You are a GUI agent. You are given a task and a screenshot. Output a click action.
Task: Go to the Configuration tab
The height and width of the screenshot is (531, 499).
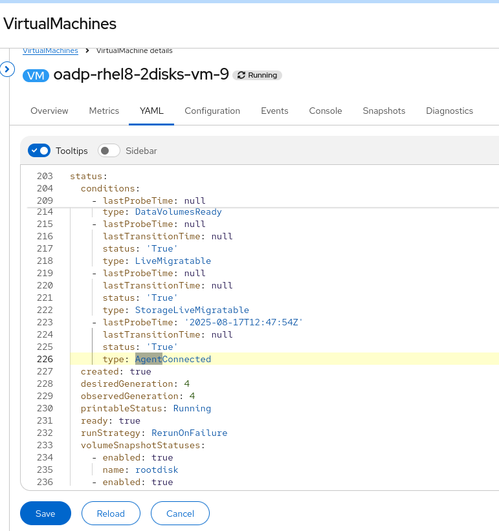click(212, 111)
